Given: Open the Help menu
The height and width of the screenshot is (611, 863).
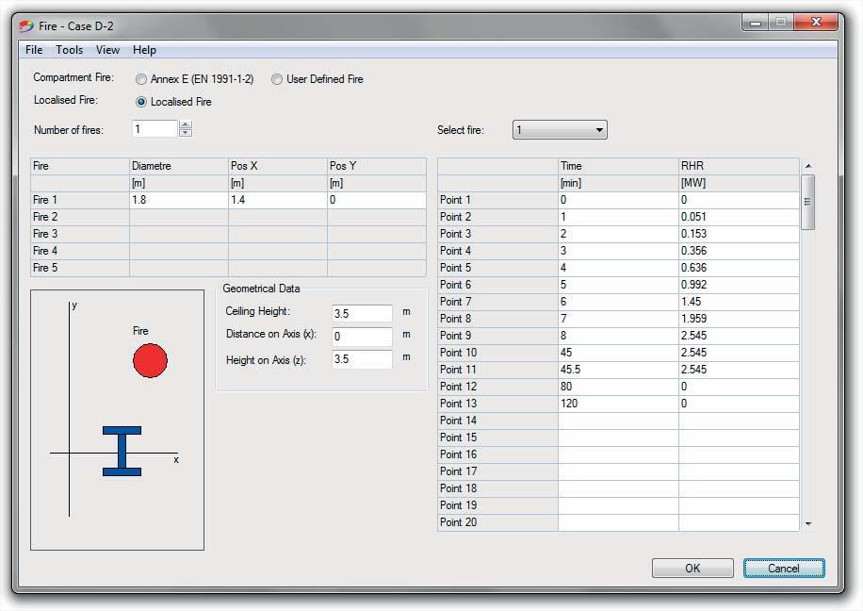Looking at the screenshot, I should pos(144,50).
